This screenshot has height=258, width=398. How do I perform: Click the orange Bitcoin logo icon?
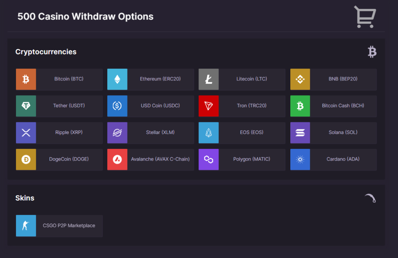26,79
